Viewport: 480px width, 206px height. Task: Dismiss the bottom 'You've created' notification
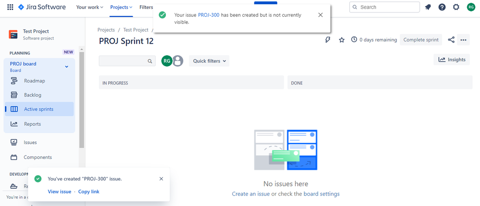click(x=161, y=179)
